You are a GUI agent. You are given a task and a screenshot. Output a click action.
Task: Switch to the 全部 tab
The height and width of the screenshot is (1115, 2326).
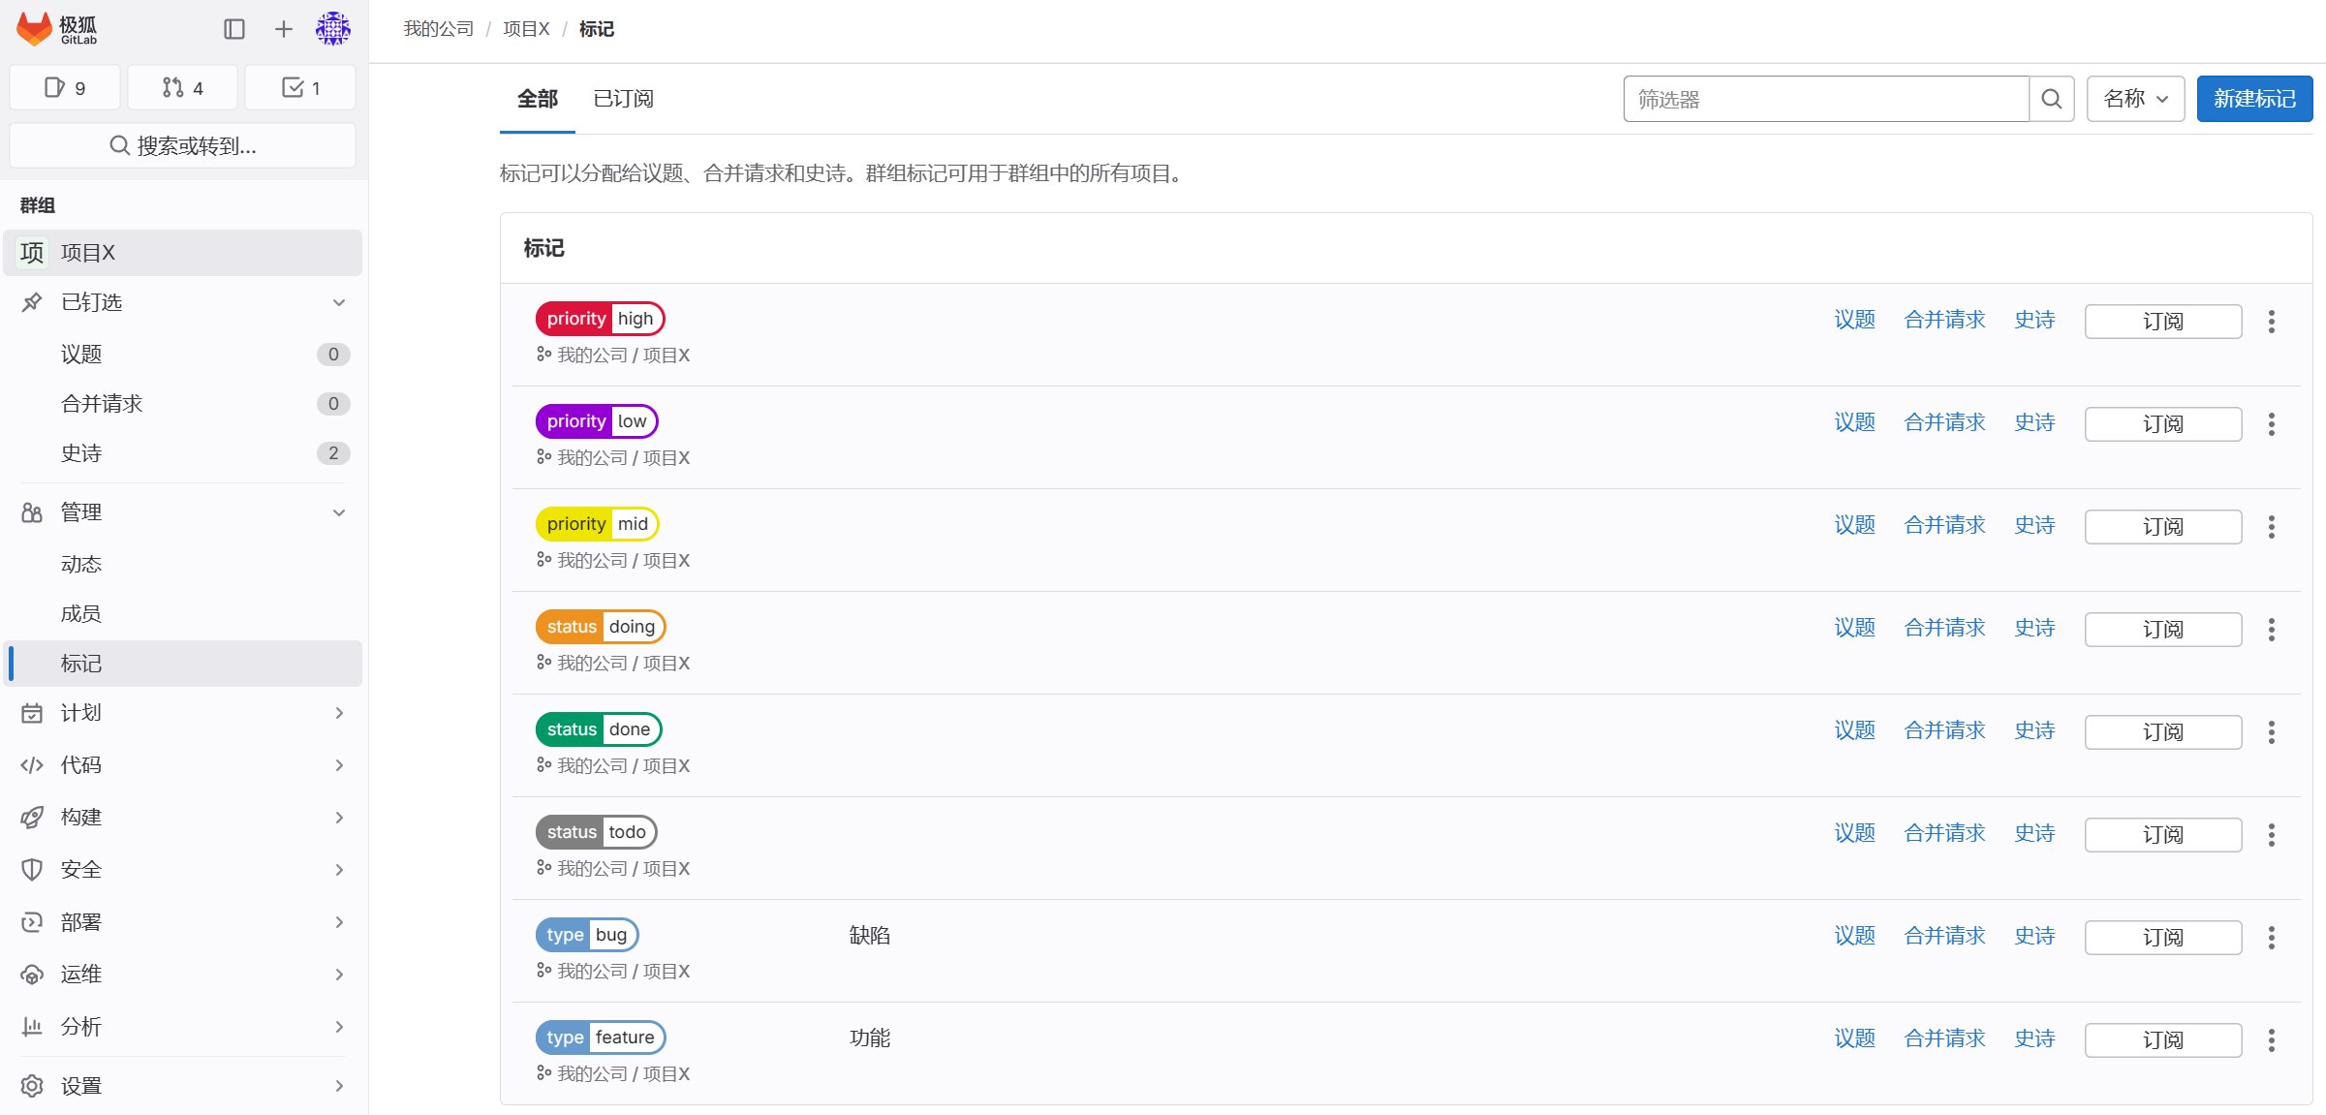tap(537, 98)
